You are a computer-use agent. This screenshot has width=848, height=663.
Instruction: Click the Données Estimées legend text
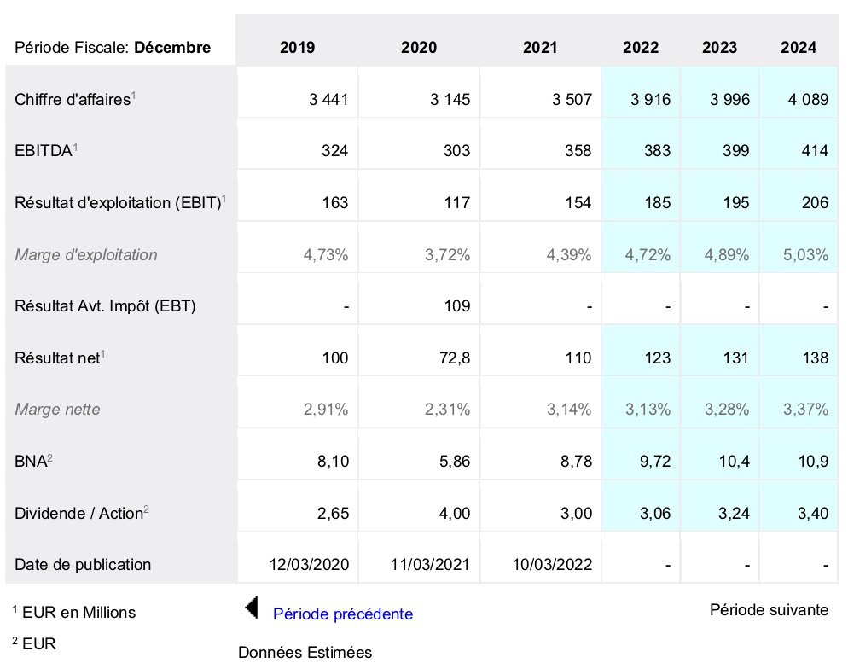pyautogui.click(x=305, y=652)
